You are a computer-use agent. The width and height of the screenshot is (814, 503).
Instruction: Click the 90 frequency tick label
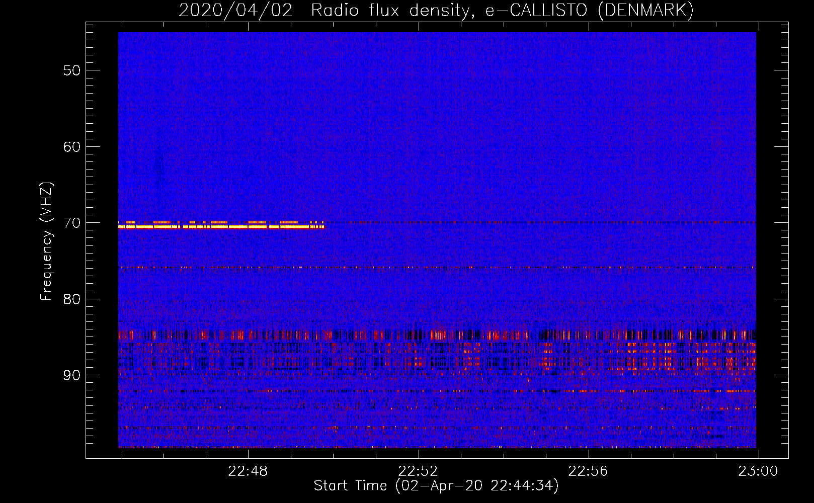tap(72, 375)
